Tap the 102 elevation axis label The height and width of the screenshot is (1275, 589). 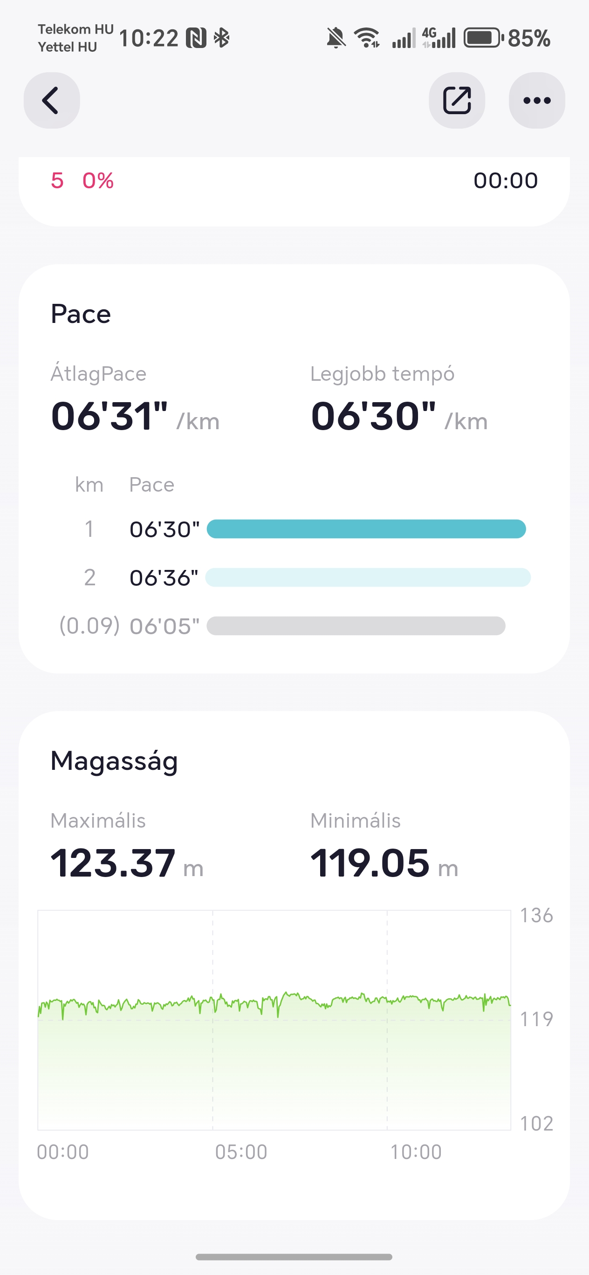[x=536, y=1124]
